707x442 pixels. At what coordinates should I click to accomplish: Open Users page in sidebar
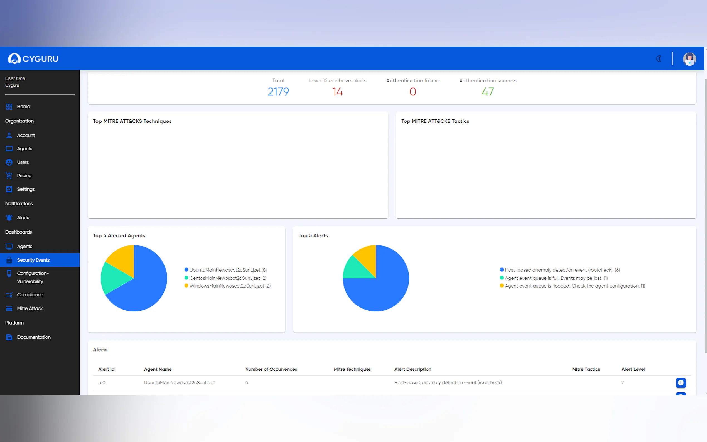(23, 162)
